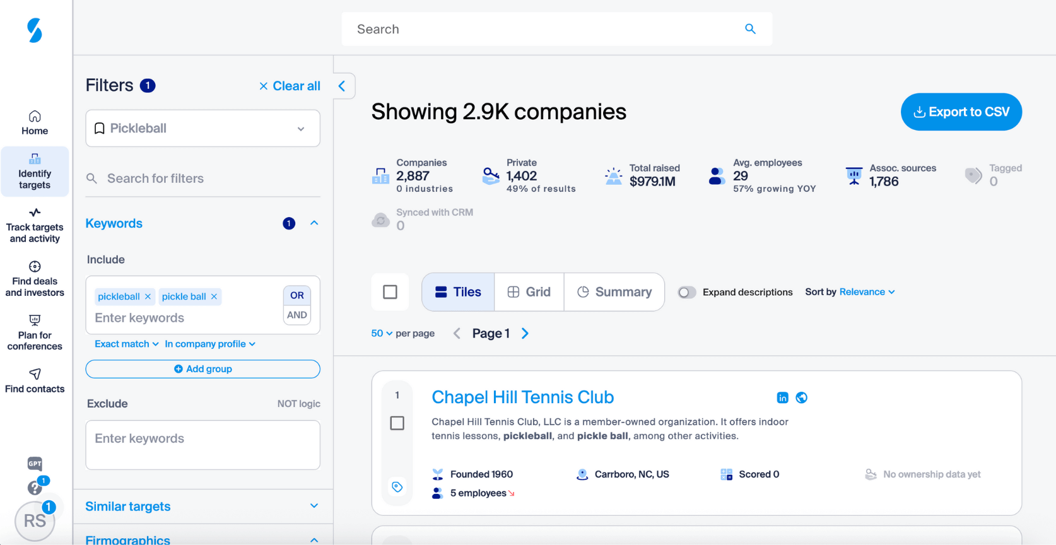Click Export to CSV button
Viewport: 1056px width, 545px height.
coord(961,112)
